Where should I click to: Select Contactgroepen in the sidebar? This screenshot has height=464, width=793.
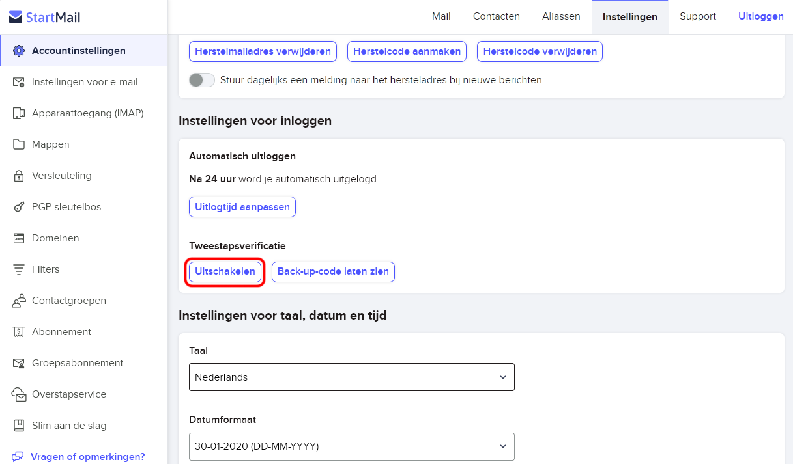click(84, 301)
